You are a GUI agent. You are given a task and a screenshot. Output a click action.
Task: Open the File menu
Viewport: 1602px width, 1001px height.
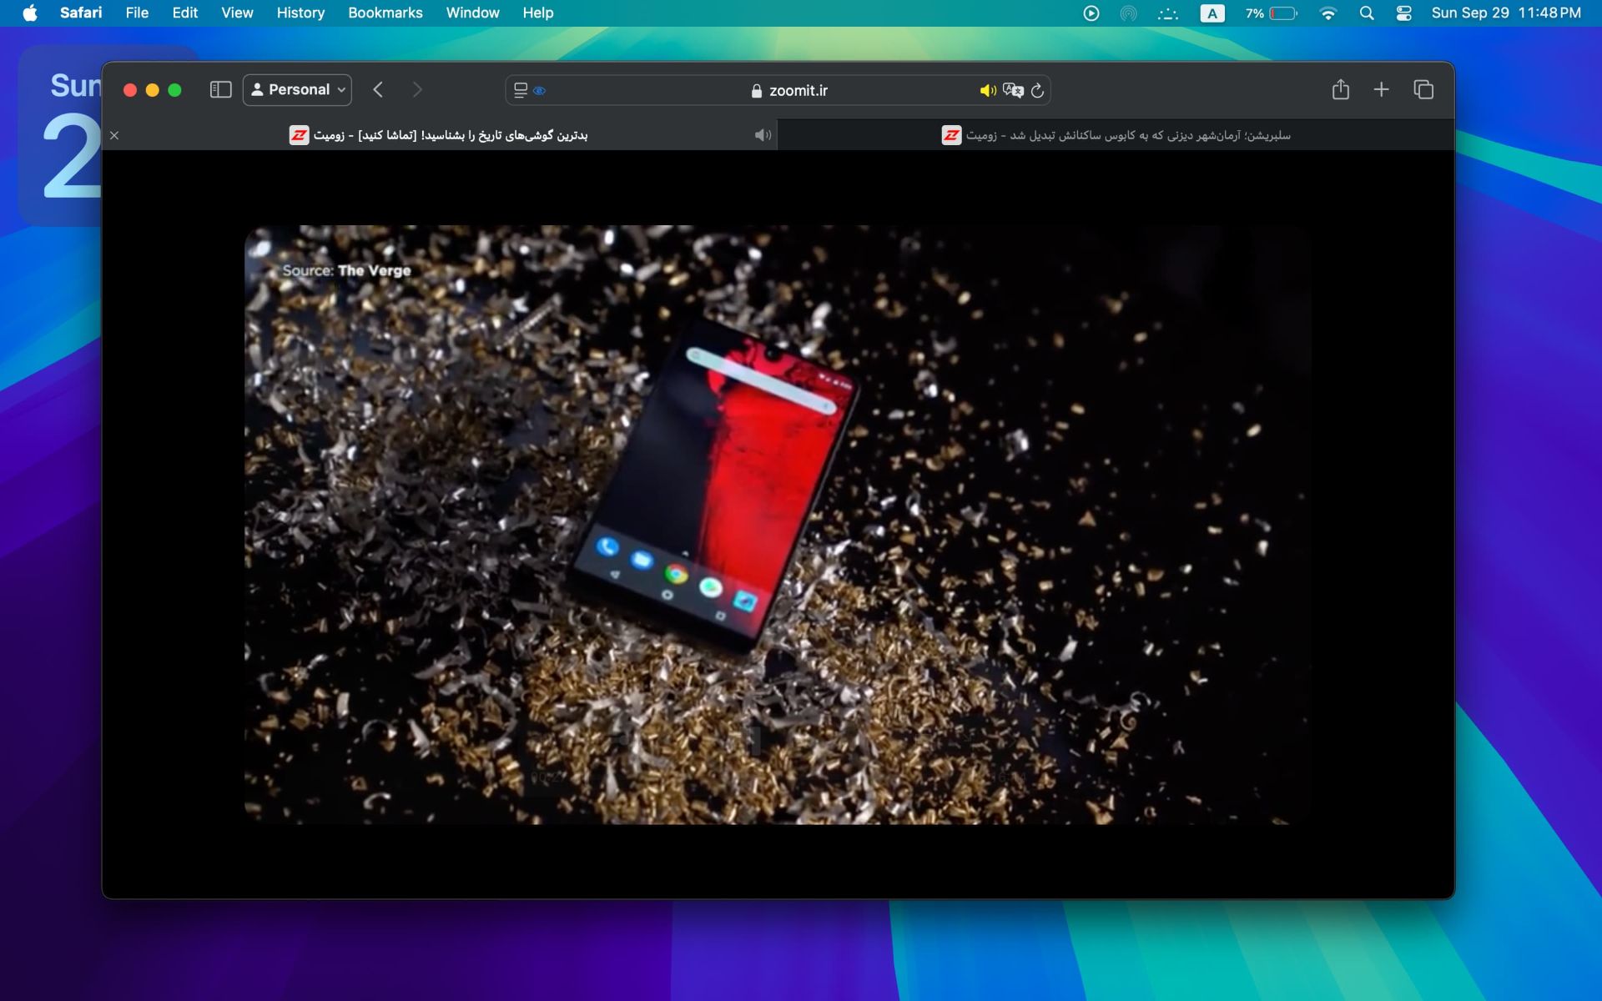137,13
